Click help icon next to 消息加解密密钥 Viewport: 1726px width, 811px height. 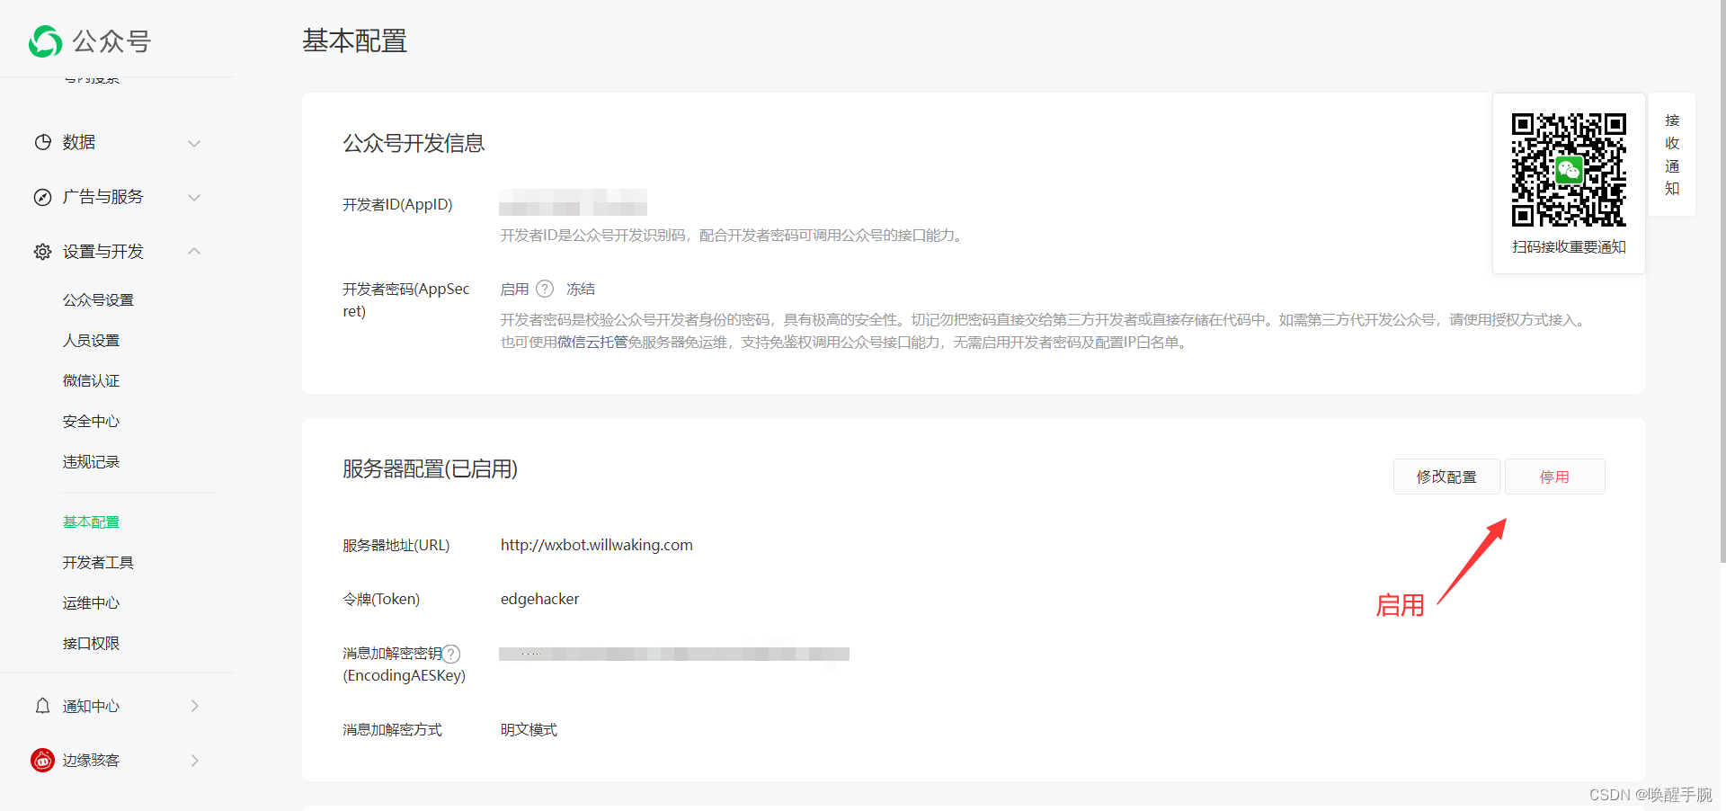point(451,654)
